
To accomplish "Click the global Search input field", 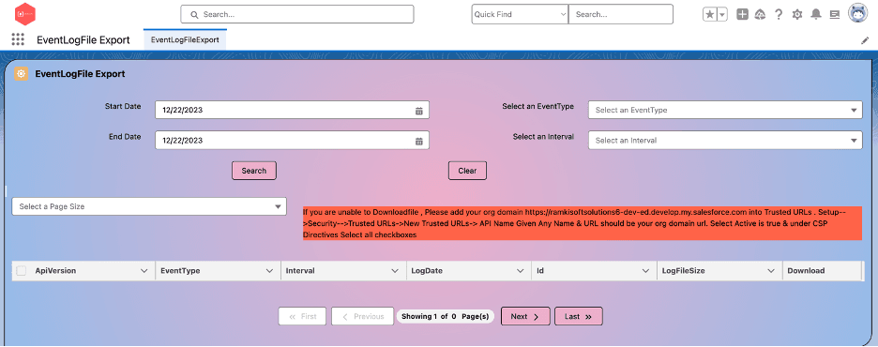I will 296,15.
